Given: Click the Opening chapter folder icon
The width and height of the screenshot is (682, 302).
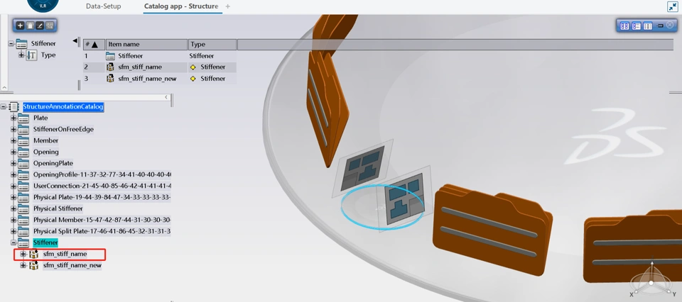Looking at the screenshot, I should pyautogui.click(x=23, y=152).
